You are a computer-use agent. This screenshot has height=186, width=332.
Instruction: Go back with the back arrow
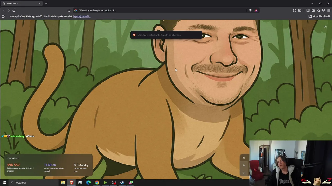pyautogui.click(x=4, y=10)
